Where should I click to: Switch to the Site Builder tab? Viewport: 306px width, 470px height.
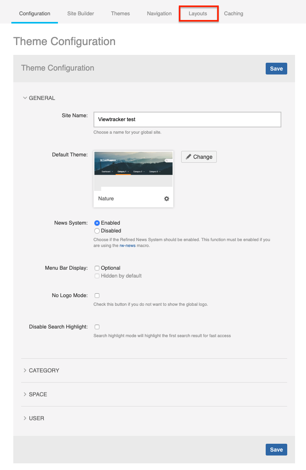click(x=81, y=13)
